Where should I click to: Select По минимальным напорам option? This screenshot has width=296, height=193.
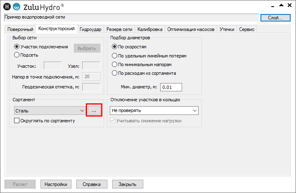[115, 64]
